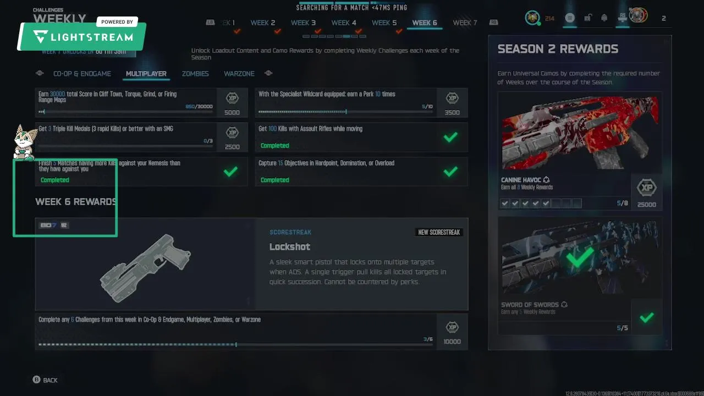Click the XP 25000 reward icon on Canine Havoc

pos(647,188)
